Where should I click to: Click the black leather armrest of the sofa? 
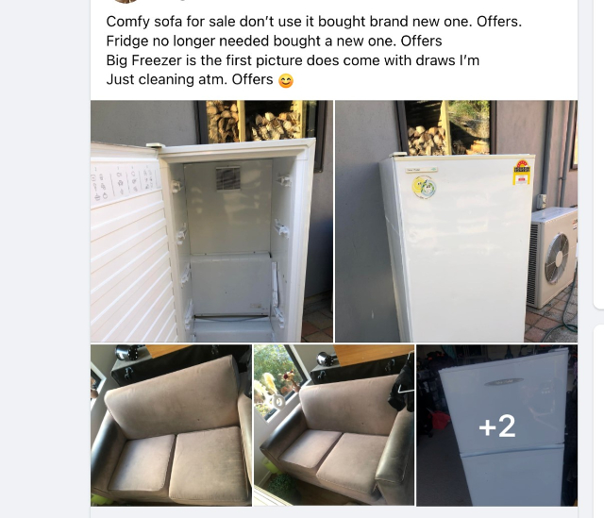394,455
